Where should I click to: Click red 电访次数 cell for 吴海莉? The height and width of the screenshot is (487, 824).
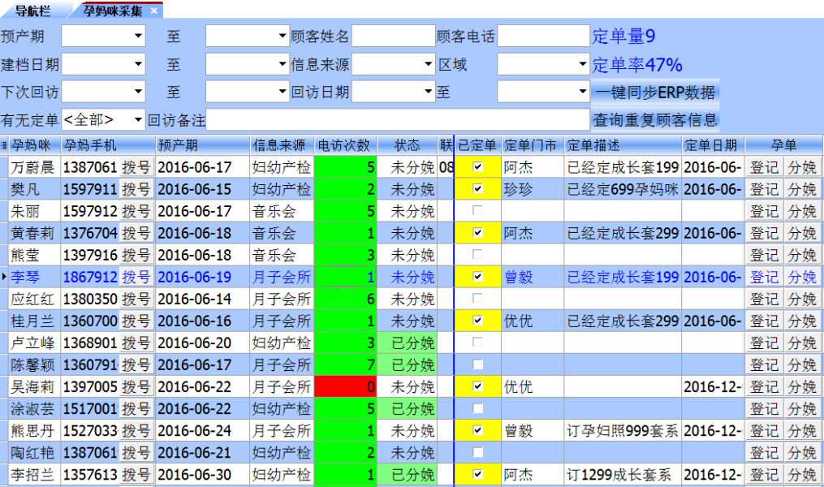pyautogui.click(x=346, y=386)
